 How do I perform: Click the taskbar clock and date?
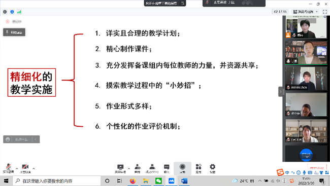(306, 181)
